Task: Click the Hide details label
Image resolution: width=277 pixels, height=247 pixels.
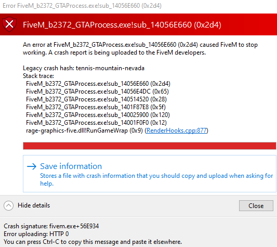Action: (34, 205)
